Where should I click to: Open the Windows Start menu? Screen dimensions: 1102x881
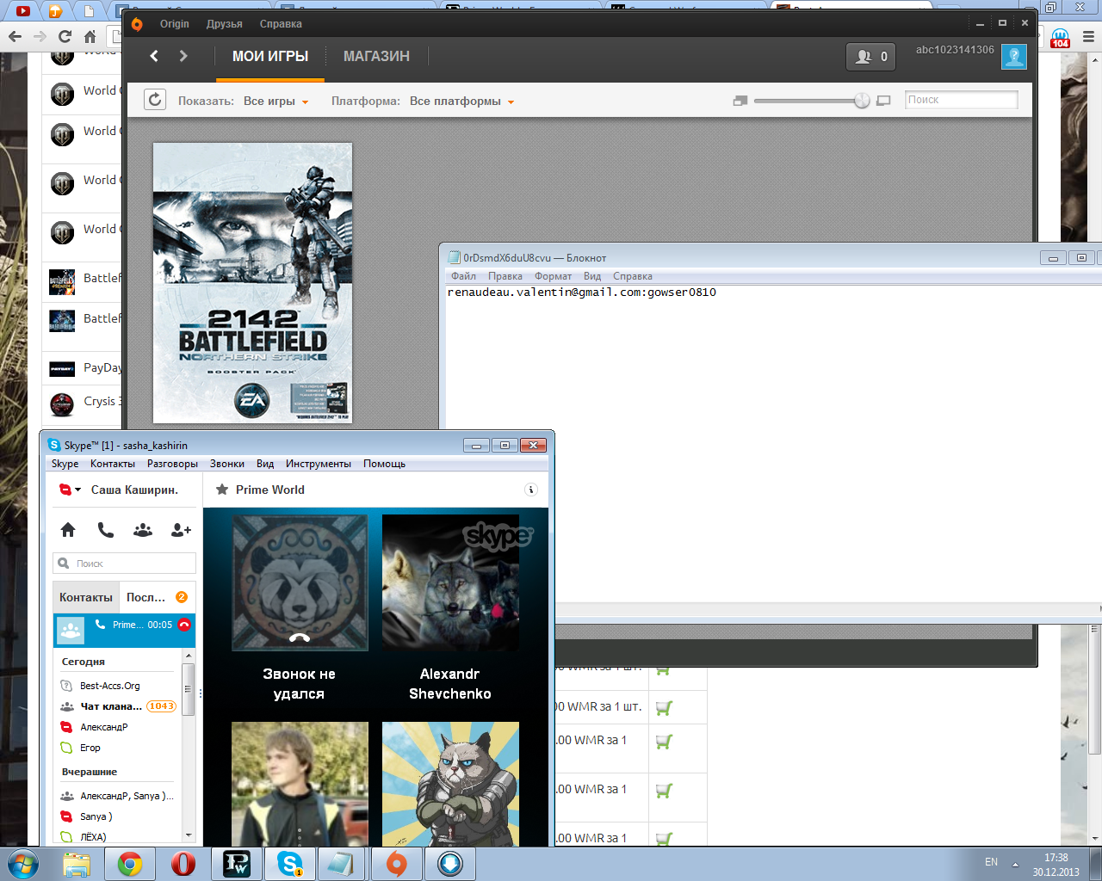click(23, 863)
